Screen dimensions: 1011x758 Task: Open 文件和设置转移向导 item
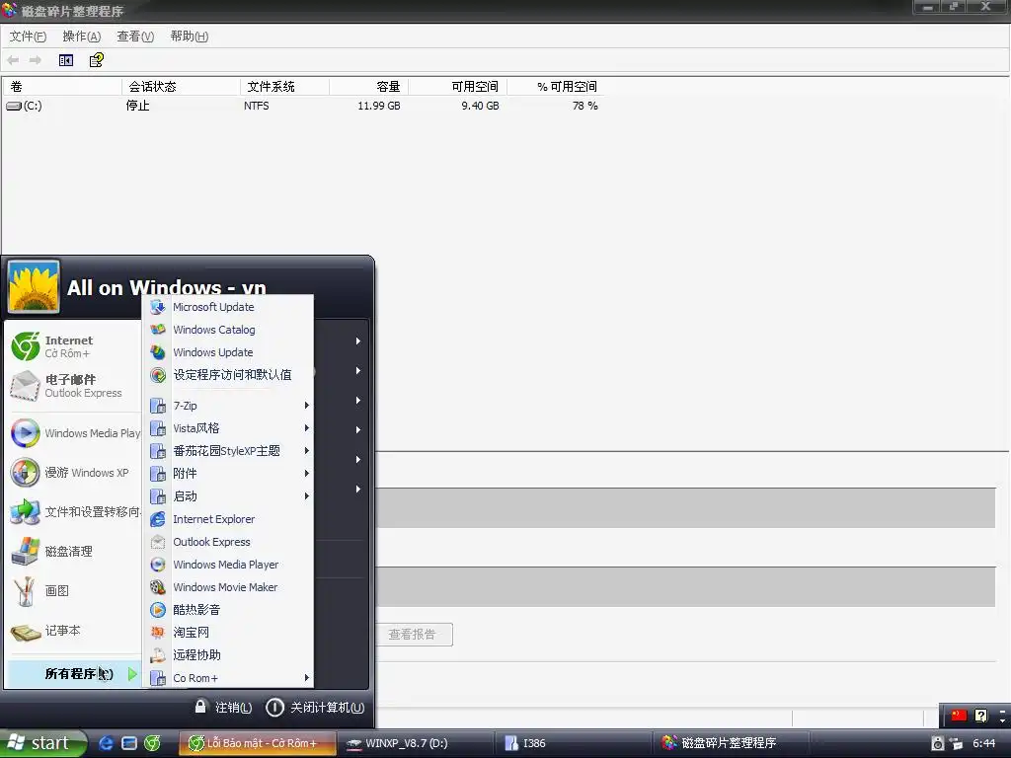click(73, 512)
